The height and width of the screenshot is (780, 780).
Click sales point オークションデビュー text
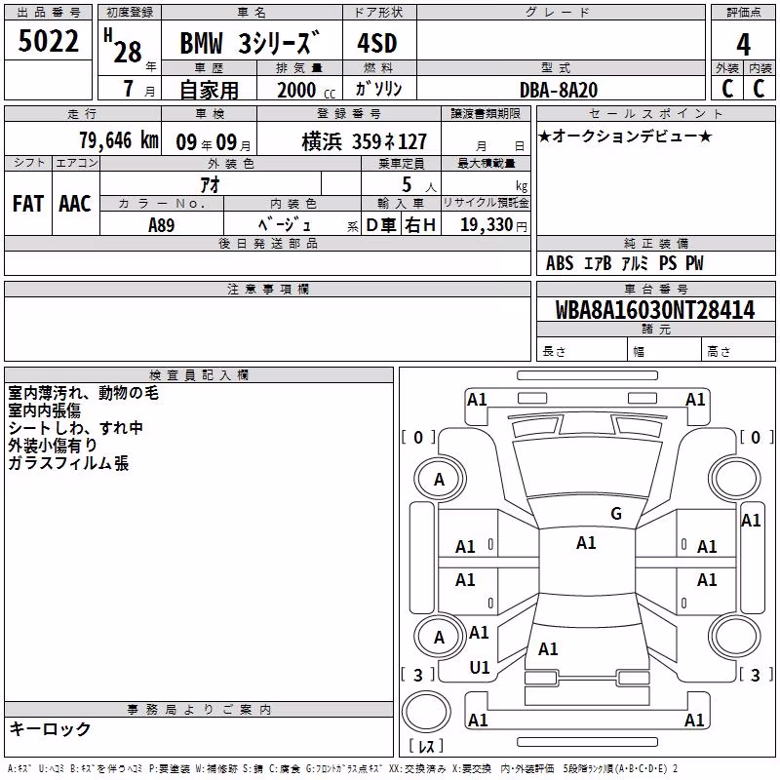625,136
